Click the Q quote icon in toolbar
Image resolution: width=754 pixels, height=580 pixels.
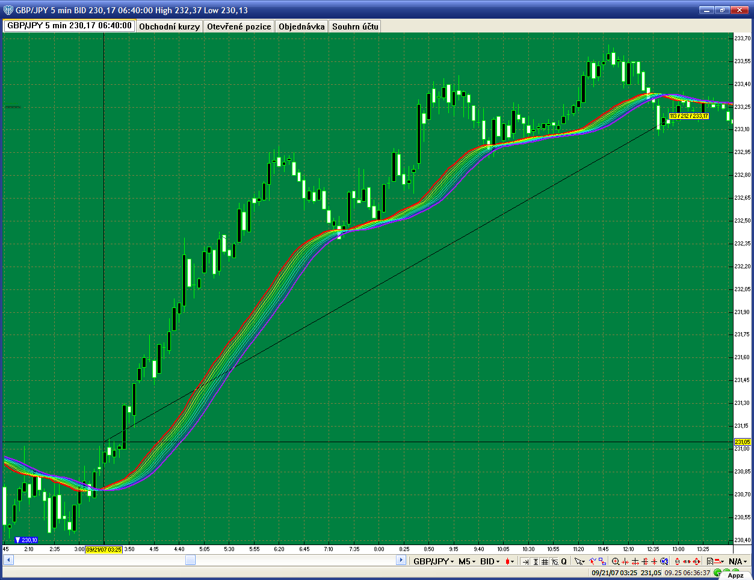(564, 561)
